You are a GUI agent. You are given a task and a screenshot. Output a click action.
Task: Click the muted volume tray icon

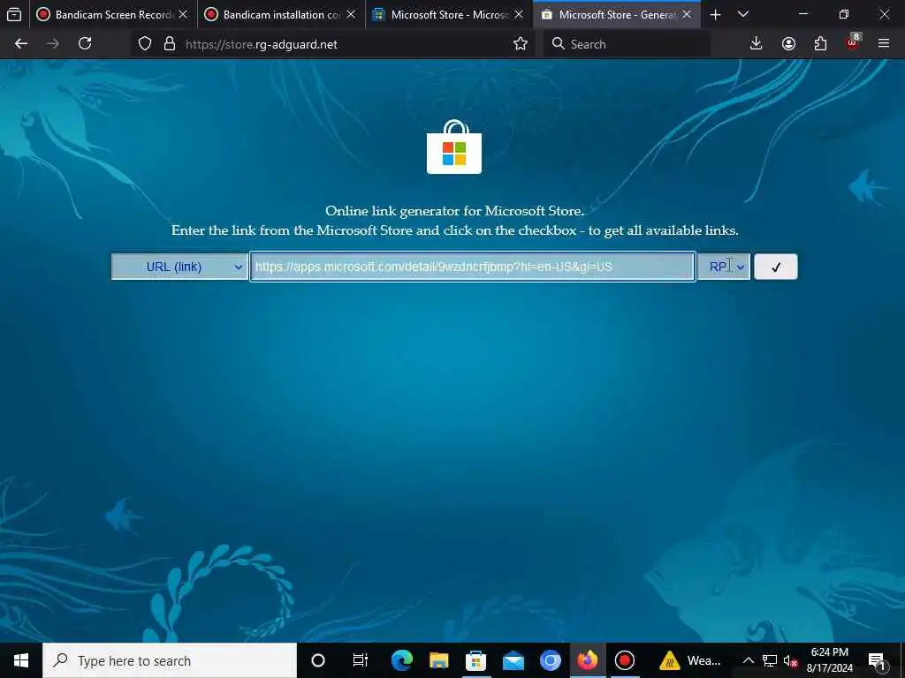(x=791, y=660)
